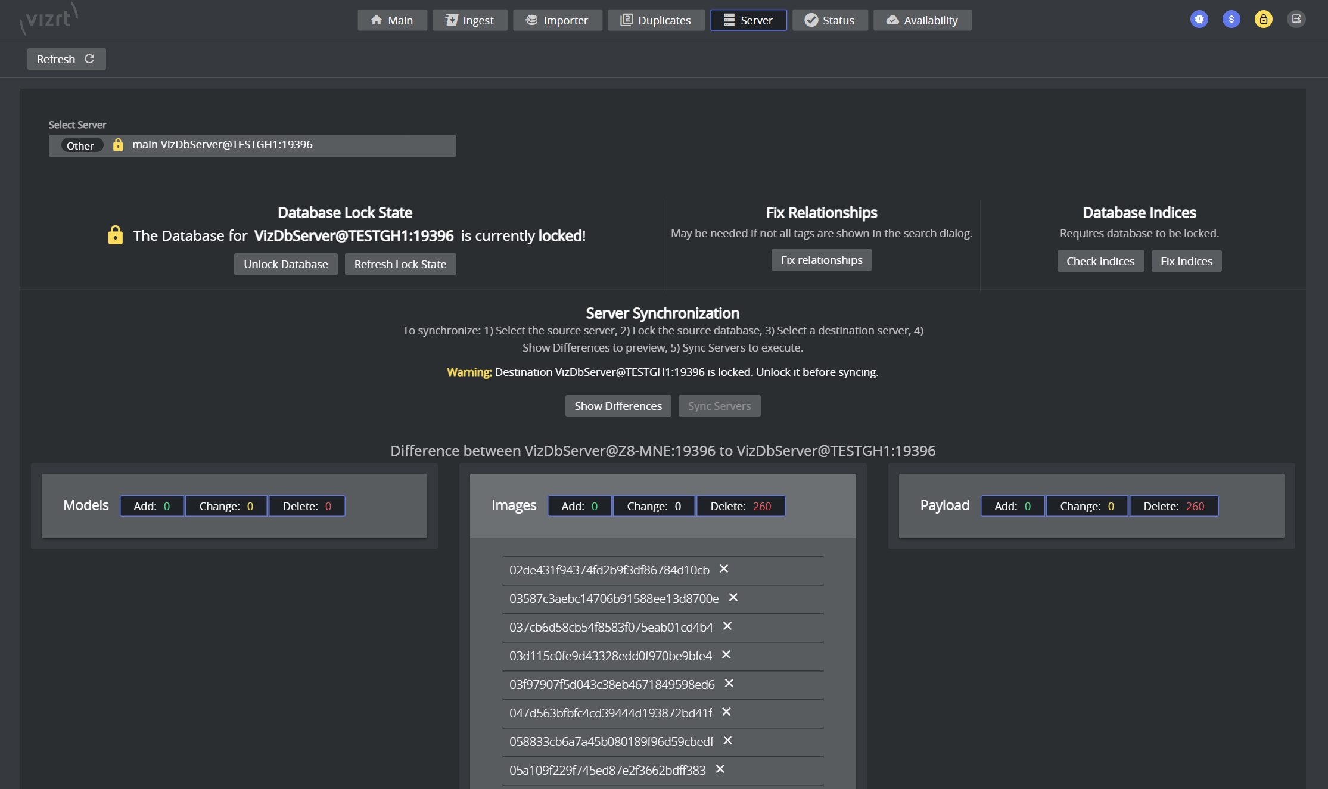
Task: Select image row 037cb6d58cb54f8583f075eab01cd4b4
Action: point(663,628)
